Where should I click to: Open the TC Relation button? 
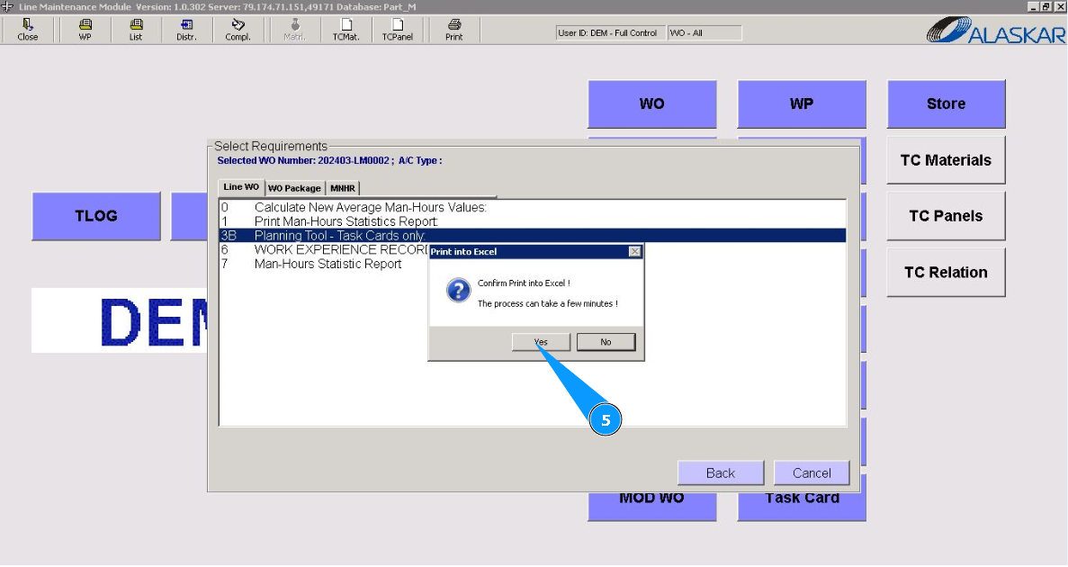pyautogui.click(x=946, y=273)
